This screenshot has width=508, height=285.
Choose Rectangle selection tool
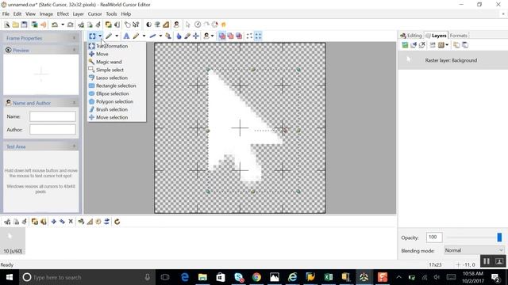(117, 85)
